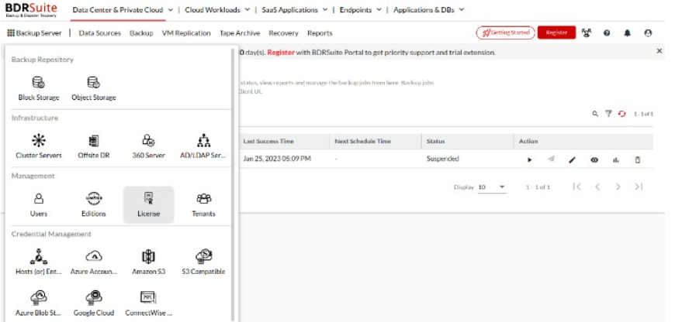Open VM Replication menu
675x322 pixels.
186,33
